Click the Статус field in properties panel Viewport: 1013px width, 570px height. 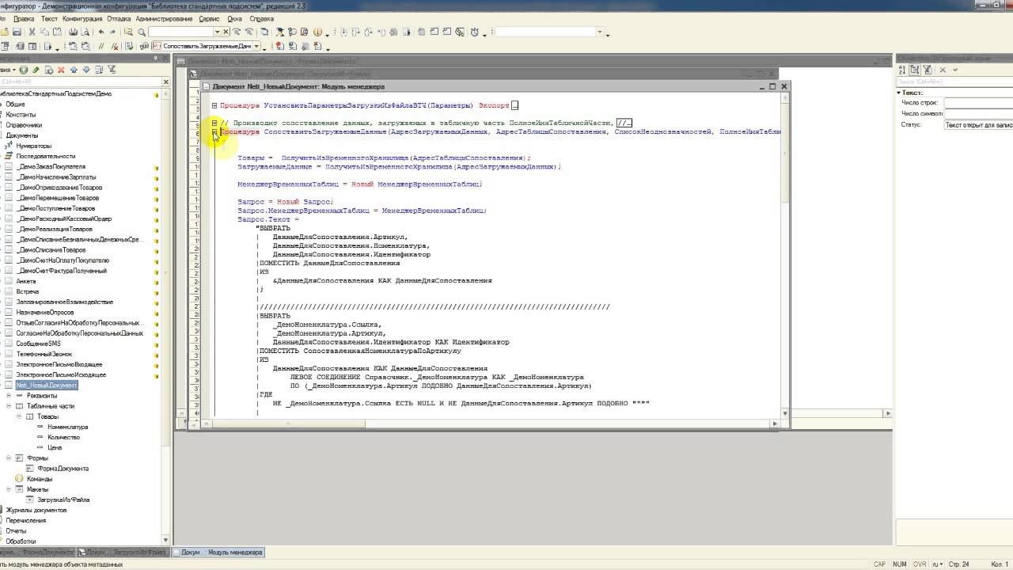click(x=978, y=125)
